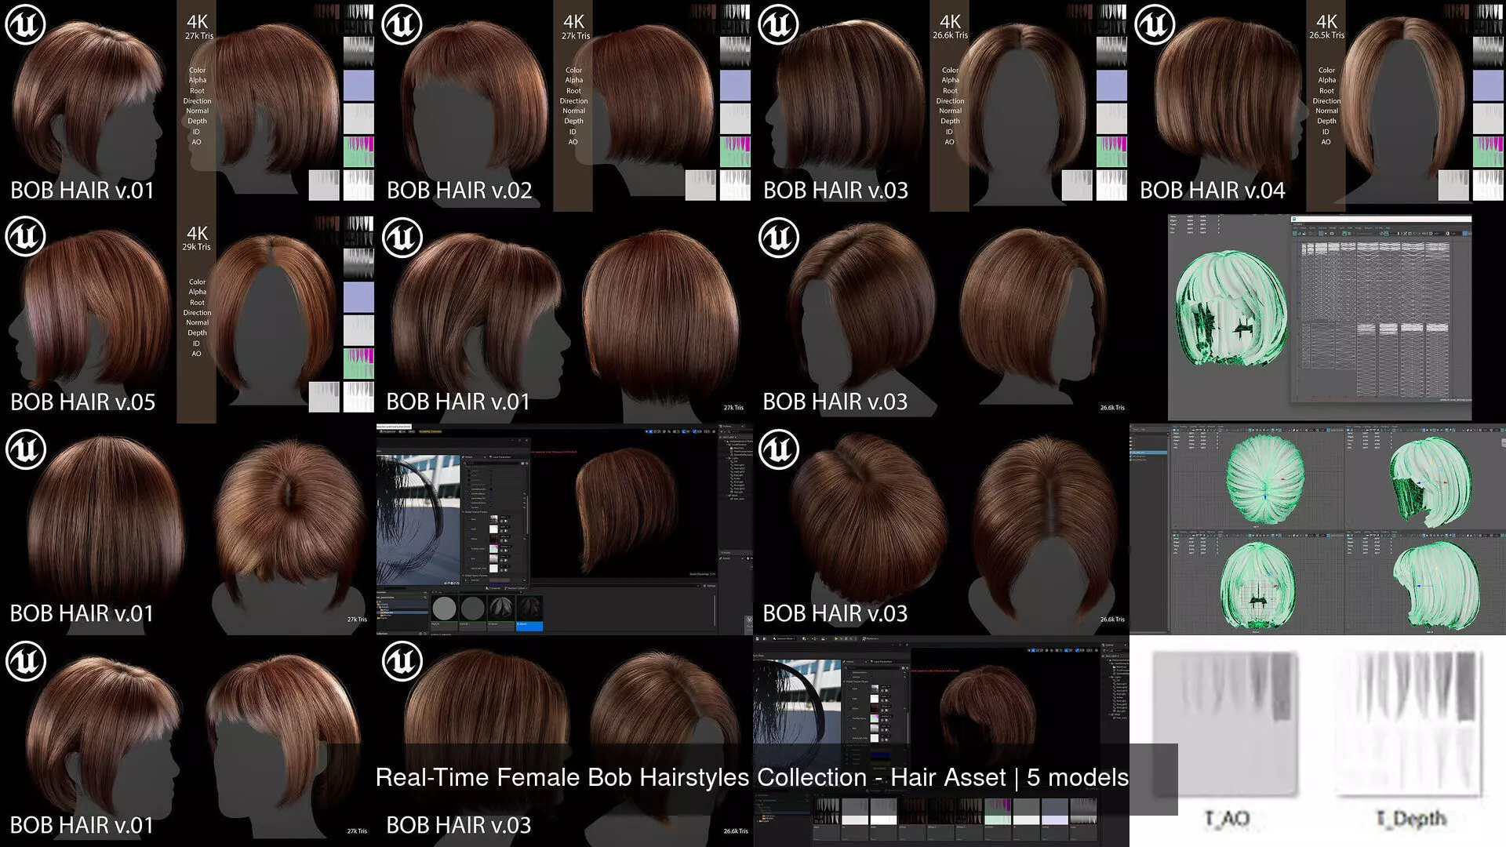Click the Unreal logo above BOB HAIR v.05

tap(25, 237)
